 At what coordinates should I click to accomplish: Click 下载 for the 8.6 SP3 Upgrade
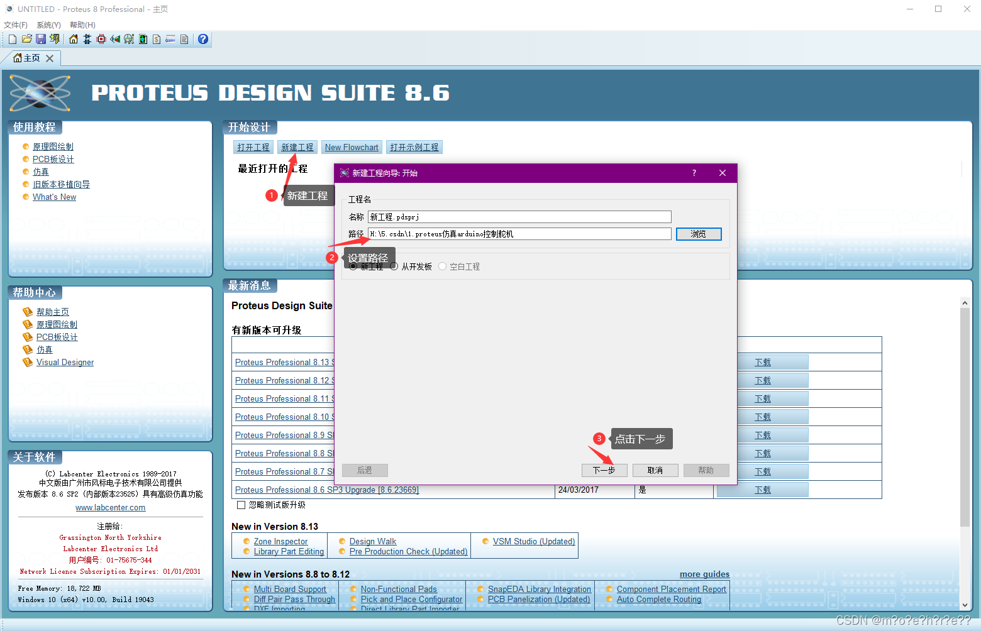[763, 490]
